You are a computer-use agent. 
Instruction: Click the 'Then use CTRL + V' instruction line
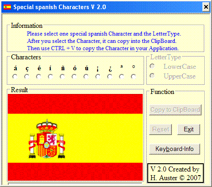(103, 48)
